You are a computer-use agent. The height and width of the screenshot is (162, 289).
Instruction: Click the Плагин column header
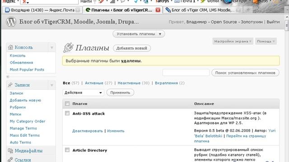80,103
